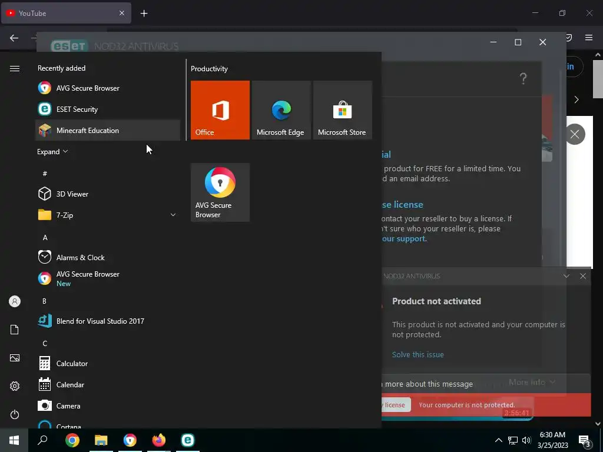
Task: Click the network icon in system tray
Action: [x=513, y=440]
